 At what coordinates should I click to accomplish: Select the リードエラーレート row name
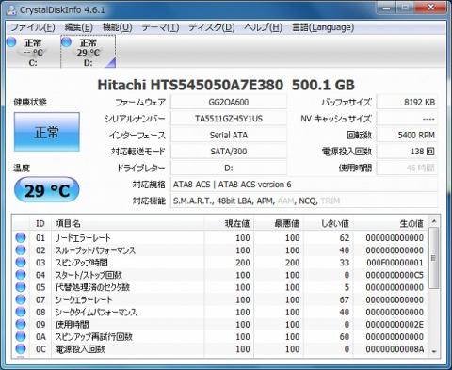coord(83,238)
